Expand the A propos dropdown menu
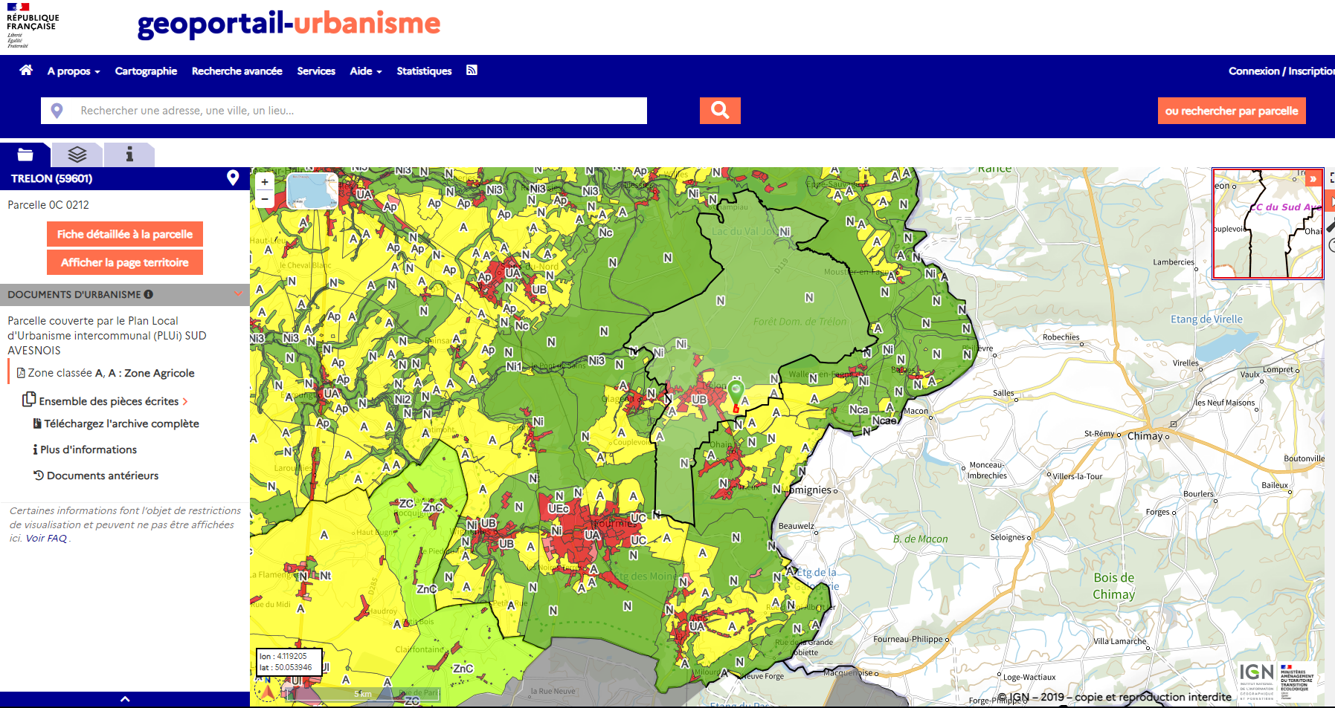The height and width of the screenshot is (708, 1335). (74, 71)
